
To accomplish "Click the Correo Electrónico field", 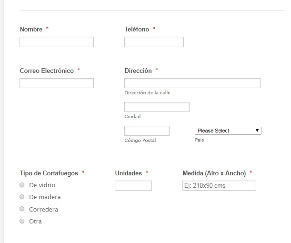I will (57, 83).
